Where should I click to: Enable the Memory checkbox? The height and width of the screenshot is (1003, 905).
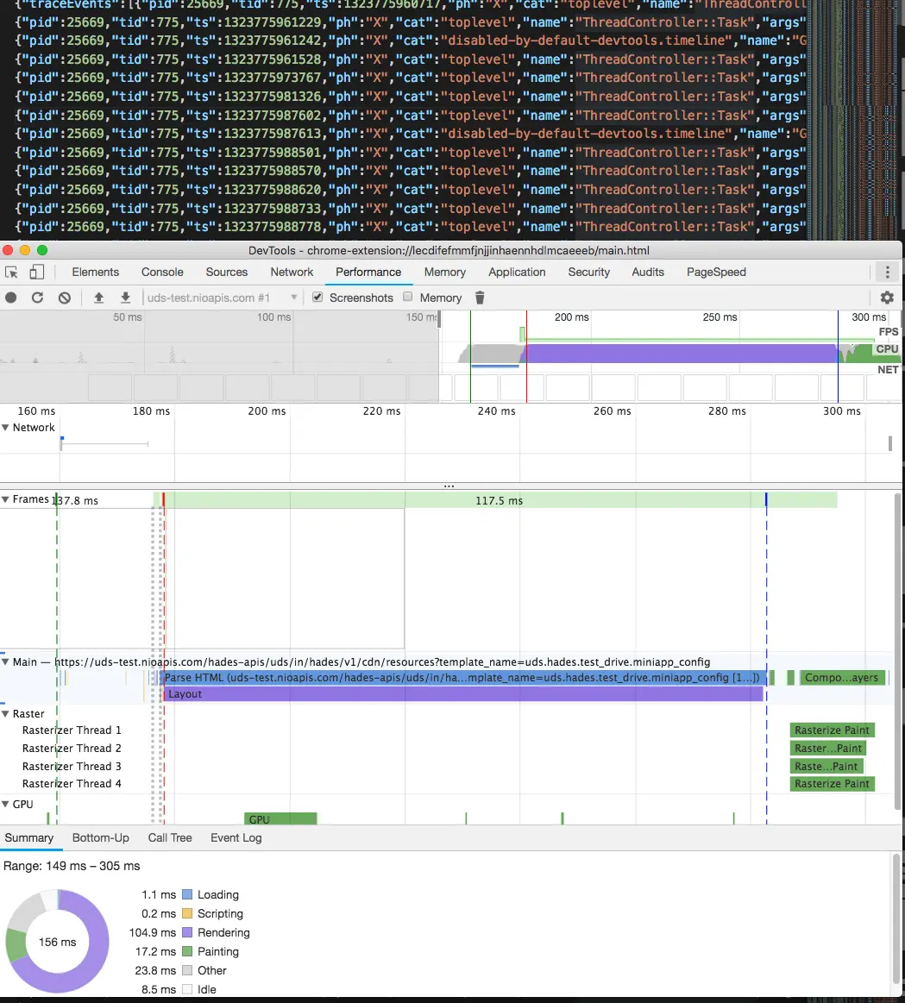point(408,297)
